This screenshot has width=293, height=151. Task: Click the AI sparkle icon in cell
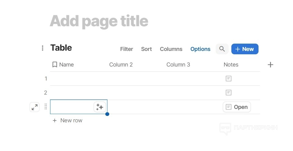click(x=99, y=107)
